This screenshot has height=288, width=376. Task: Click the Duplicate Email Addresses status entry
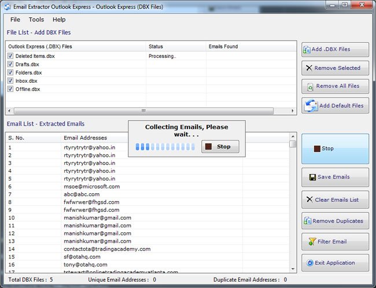pyautogui.click(x=250, y=279)
